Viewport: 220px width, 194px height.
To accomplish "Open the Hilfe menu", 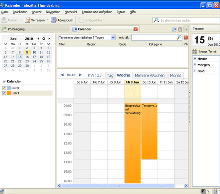I will (132, 12).
